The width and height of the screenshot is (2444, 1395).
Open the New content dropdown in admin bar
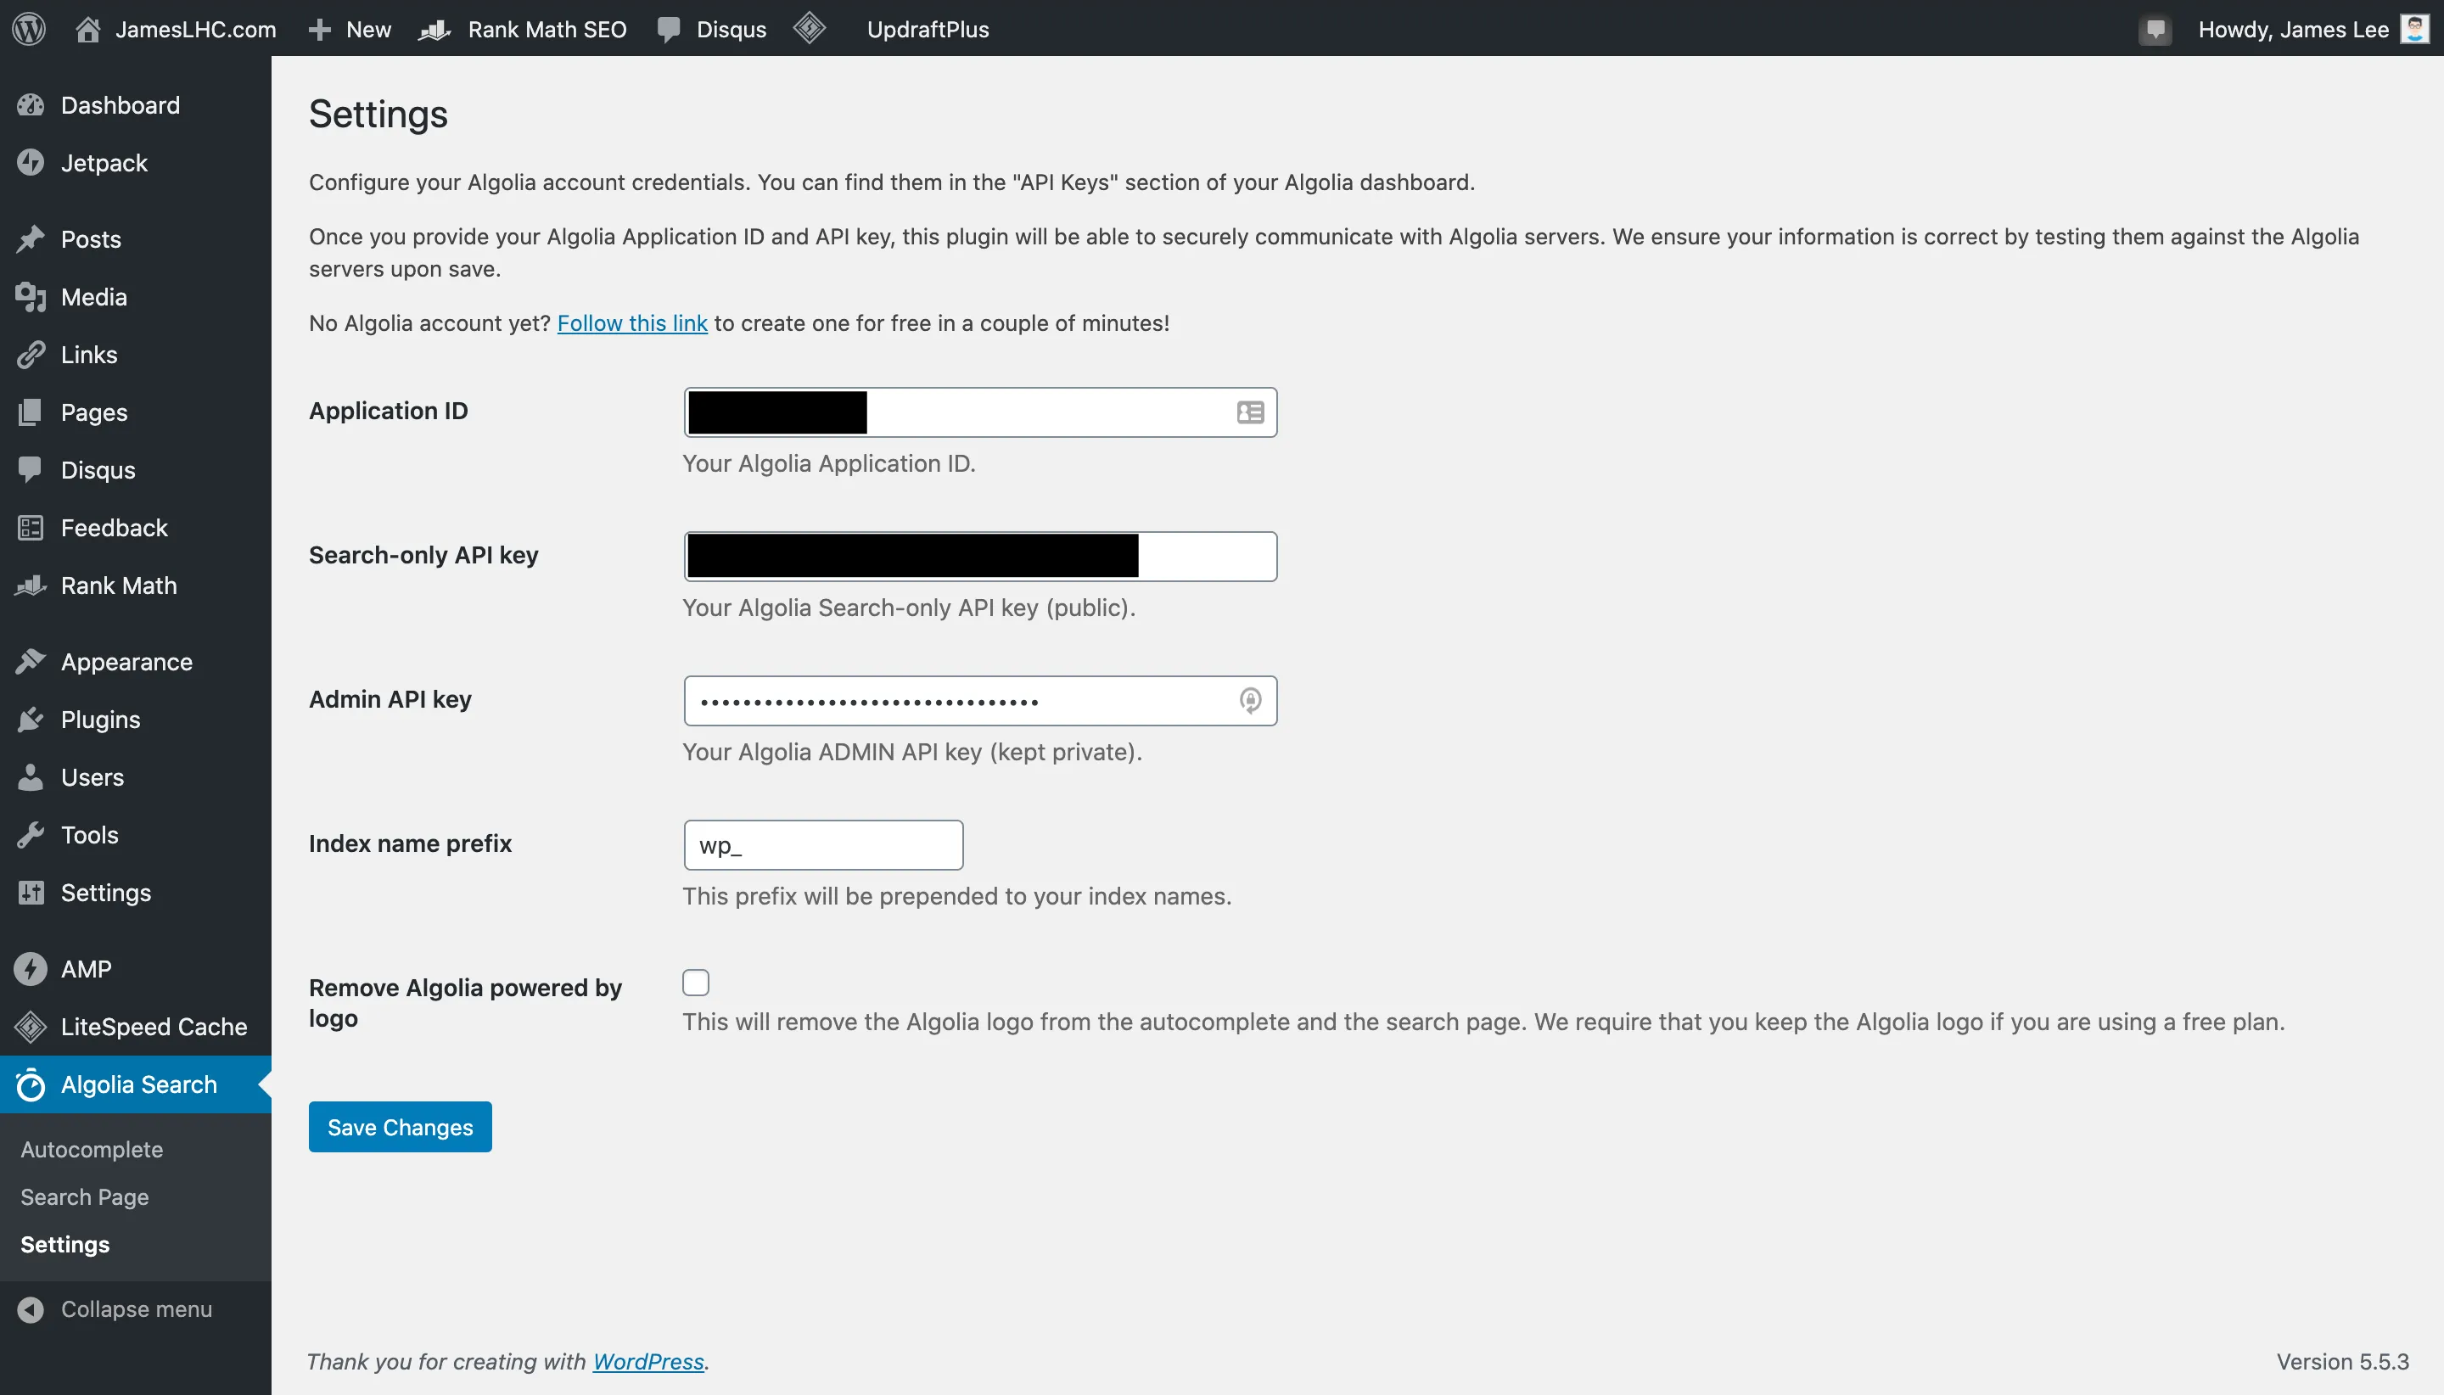(369, 30)
